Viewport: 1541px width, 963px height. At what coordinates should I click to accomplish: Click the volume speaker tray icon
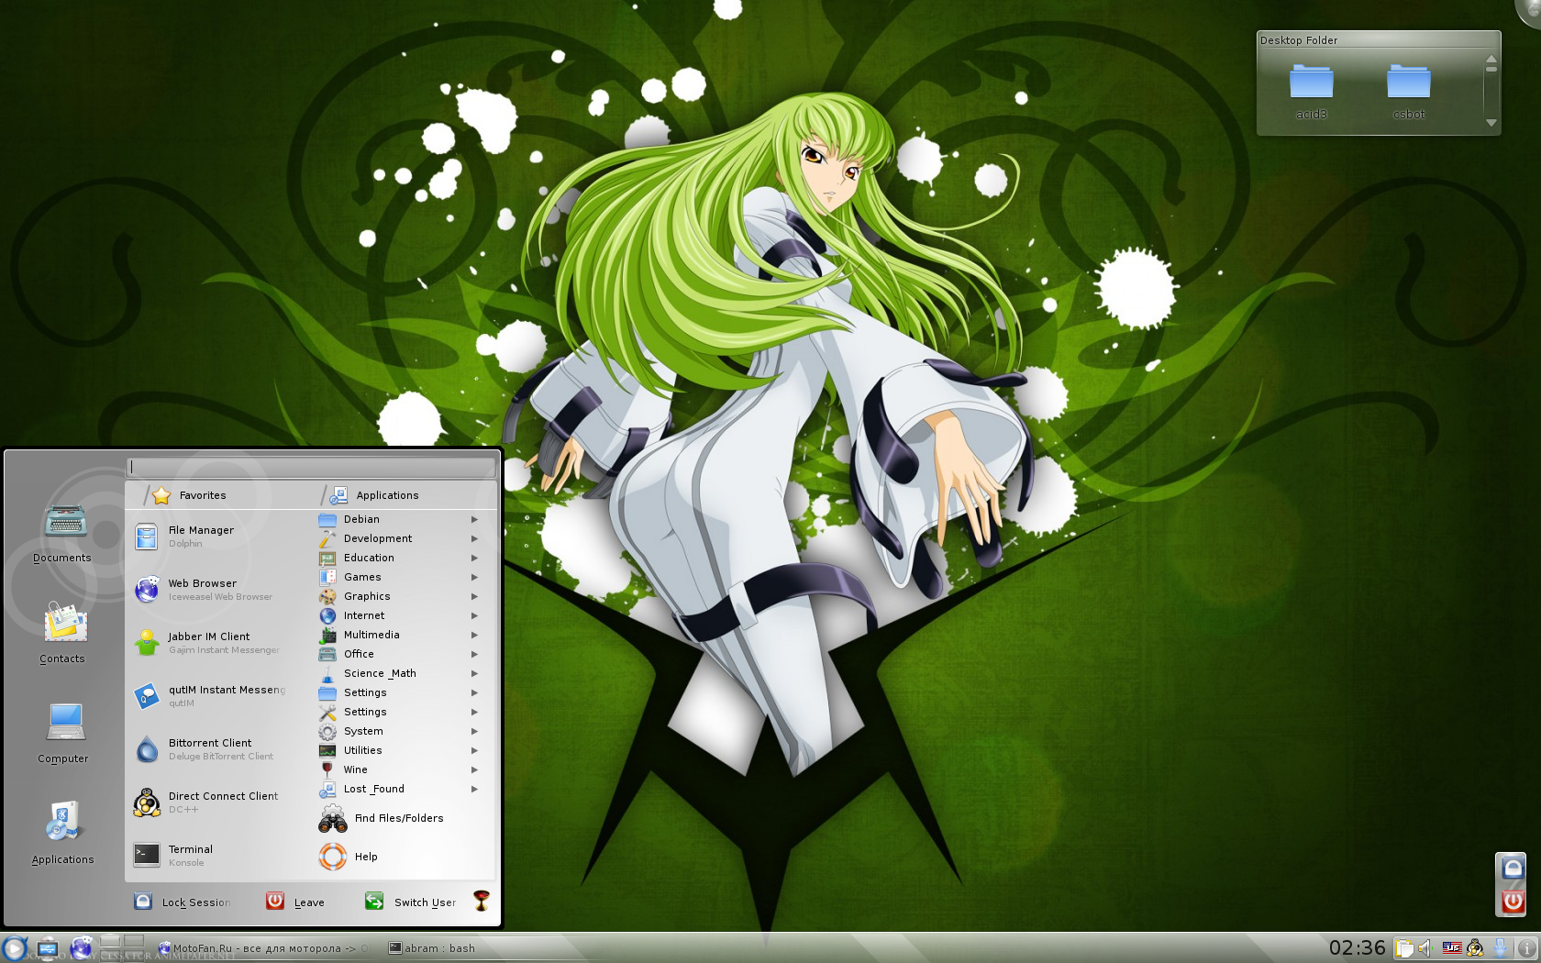1425,948
